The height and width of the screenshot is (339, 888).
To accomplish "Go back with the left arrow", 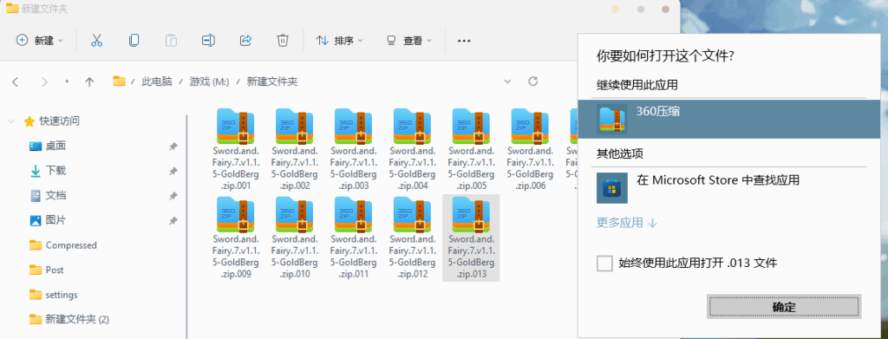I will (16, 81).
